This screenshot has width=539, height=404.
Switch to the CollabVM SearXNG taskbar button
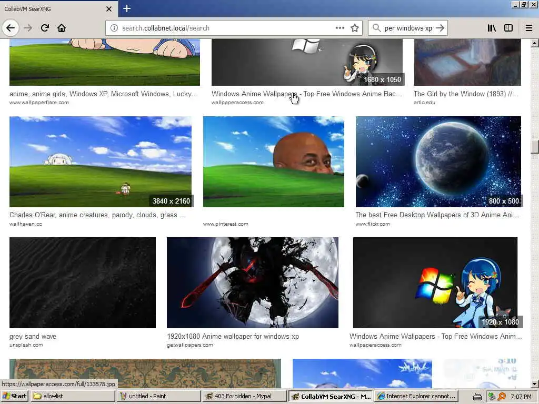tap(331, 396)
